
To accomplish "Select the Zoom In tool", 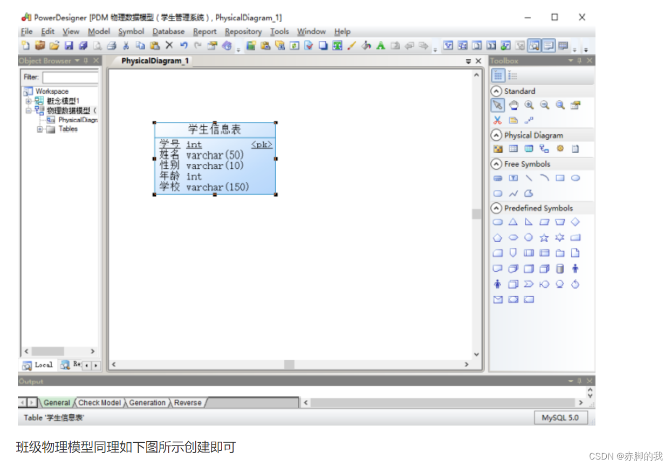I will pos(529,105).
